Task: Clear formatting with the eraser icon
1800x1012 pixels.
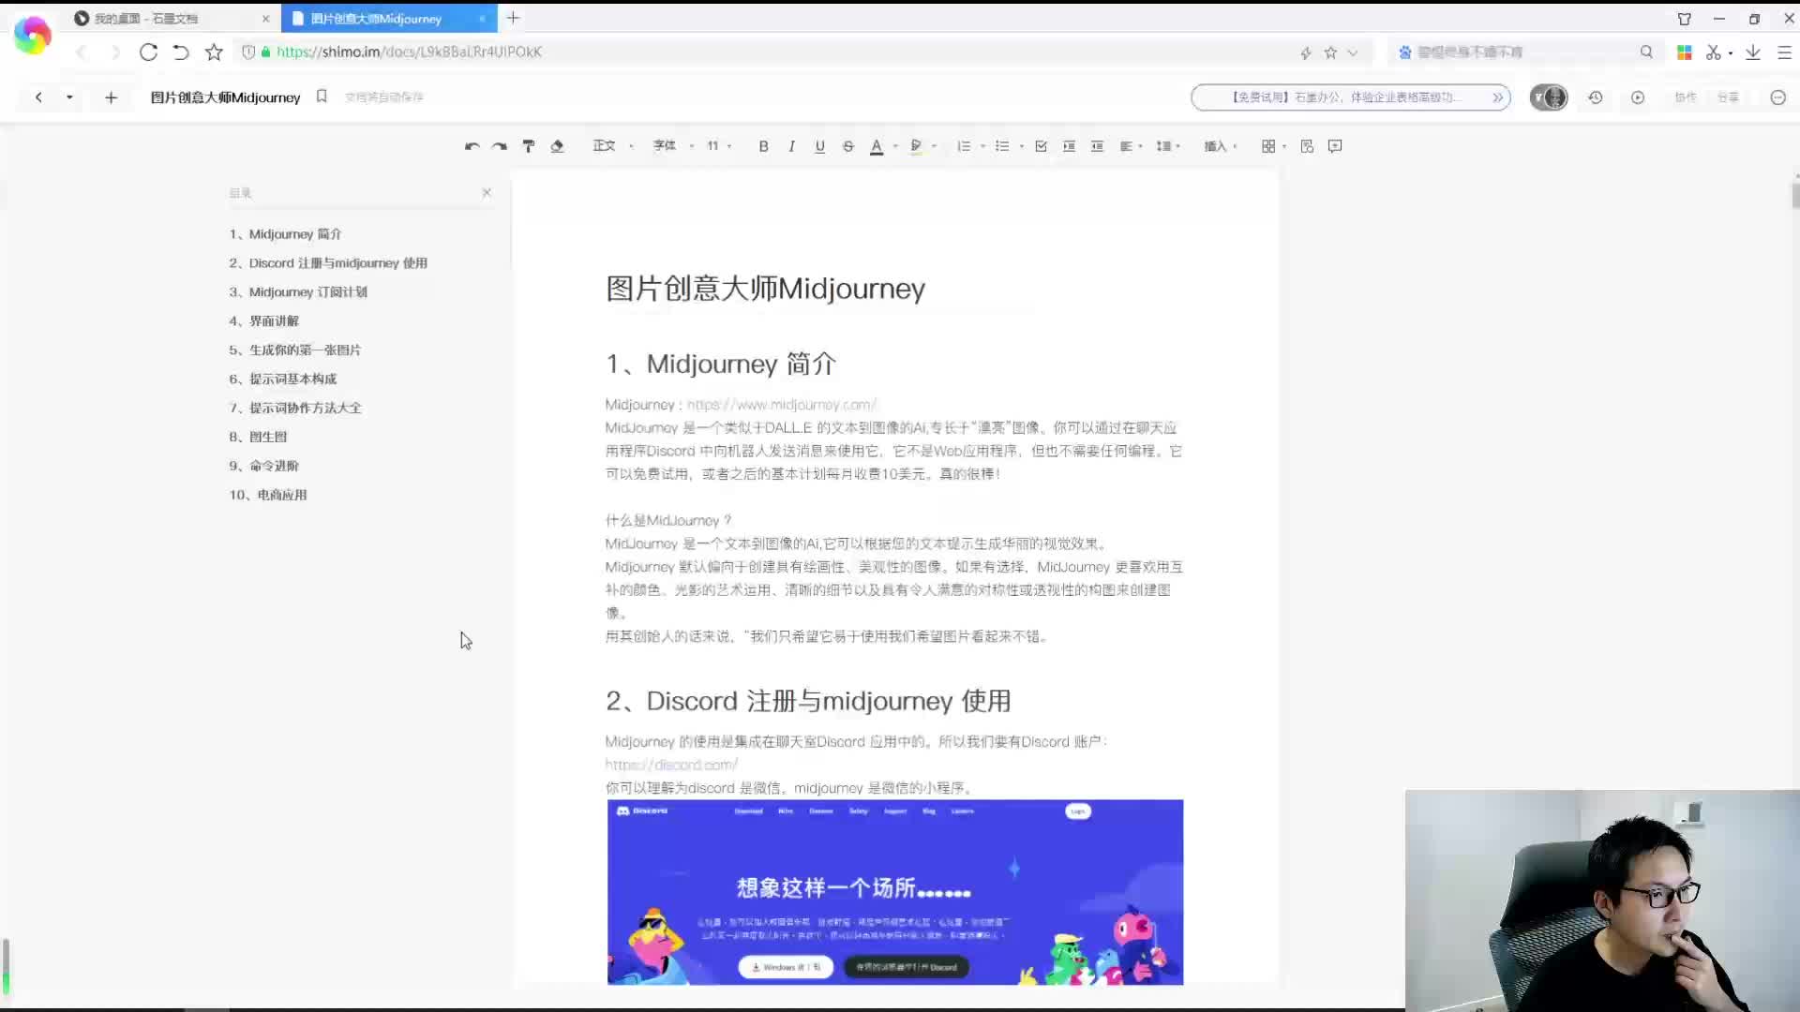Action: click(557, 146)
